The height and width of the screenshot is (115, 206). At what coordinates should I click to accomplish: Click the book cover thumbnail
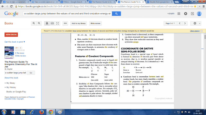pyautogui.click(x=9, y=53)
